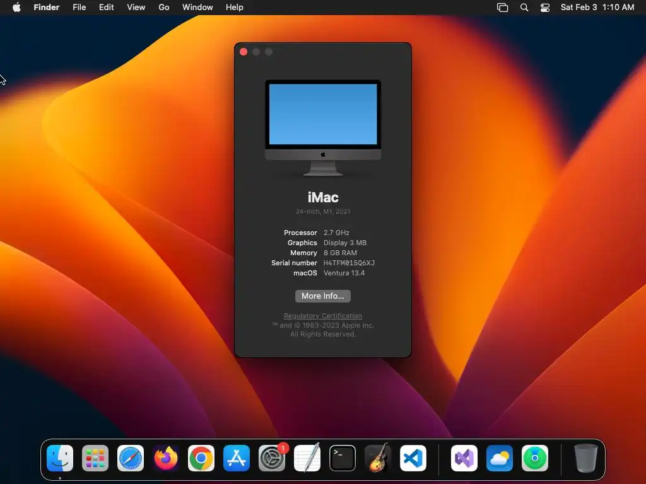646x484 pixels.
Task: Open the Window menu
Action: 197,8
